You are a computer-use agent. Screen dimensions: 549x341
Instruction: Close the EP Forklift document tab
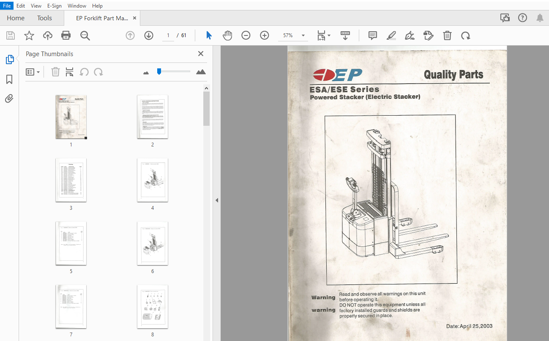point(134,18)
